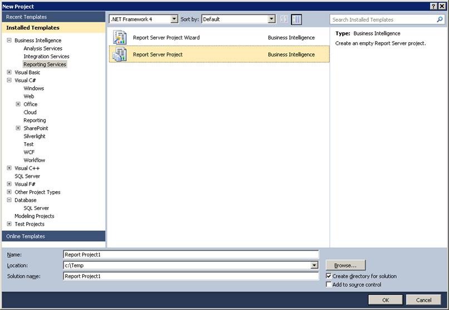Select Web under Visual C#
The height and width of the screenshot is (310, 449).
click(28, 96)
